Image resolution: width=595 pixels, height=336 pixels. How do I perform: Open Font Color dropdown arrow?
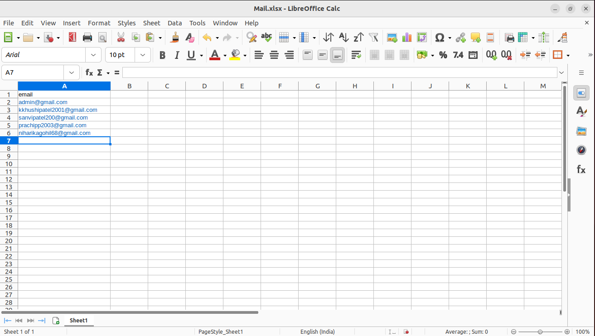click(225, 55)
